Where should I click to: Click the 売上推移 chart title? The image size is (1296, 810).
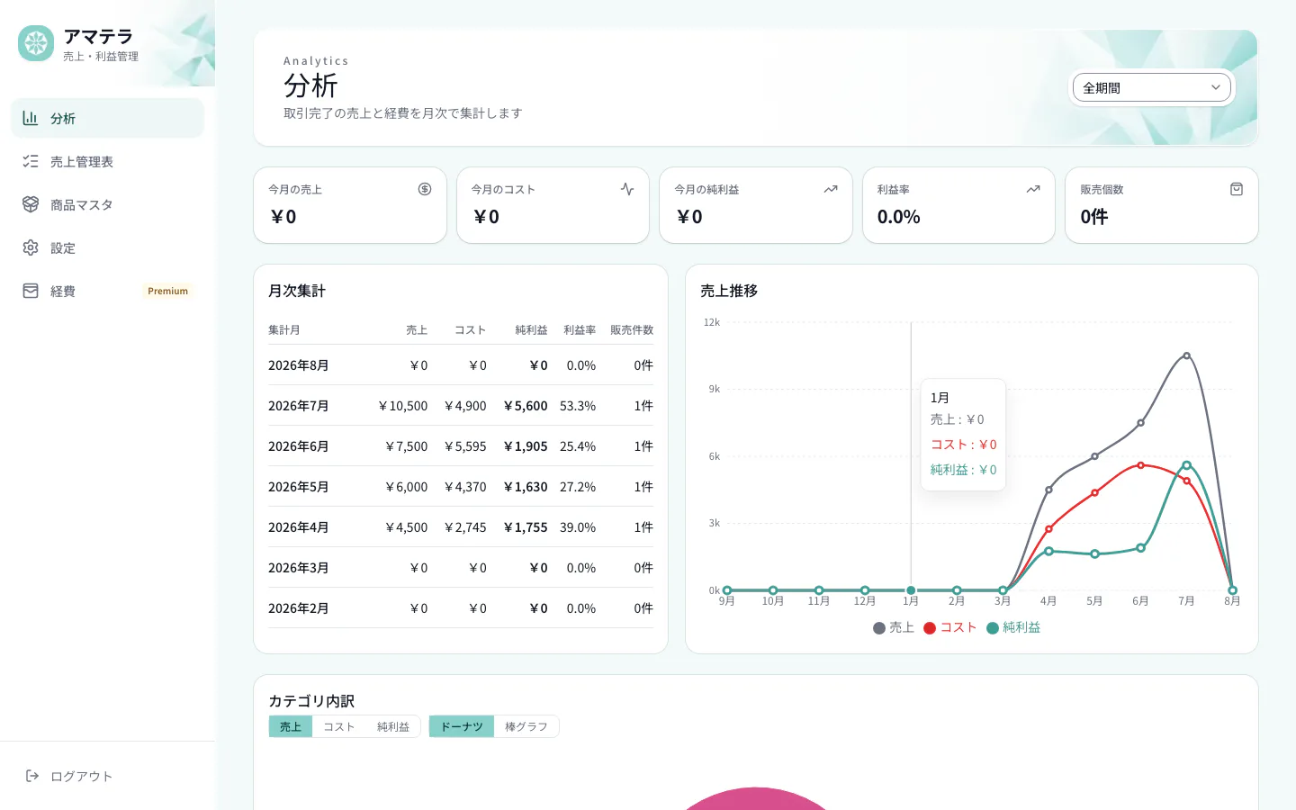729,291
